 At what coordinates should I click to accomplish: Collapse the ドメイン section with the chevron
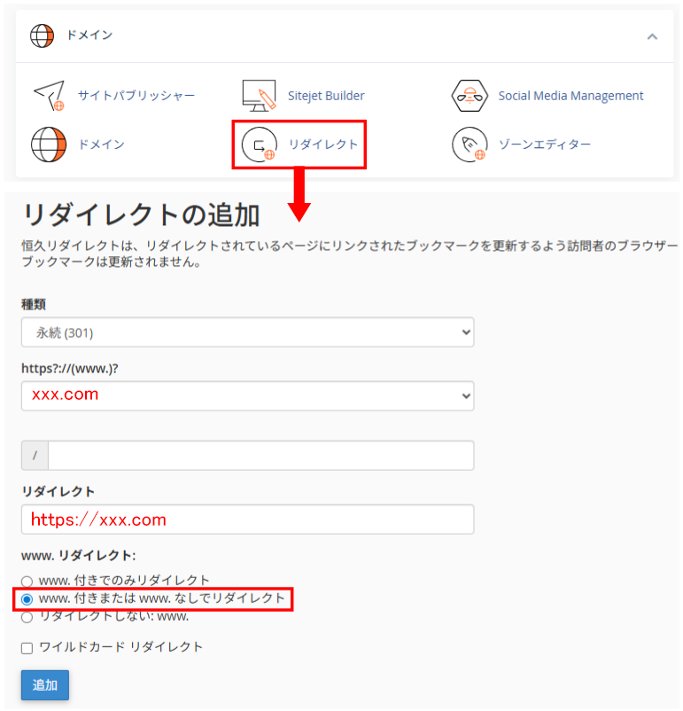click(x=652, y=36)
